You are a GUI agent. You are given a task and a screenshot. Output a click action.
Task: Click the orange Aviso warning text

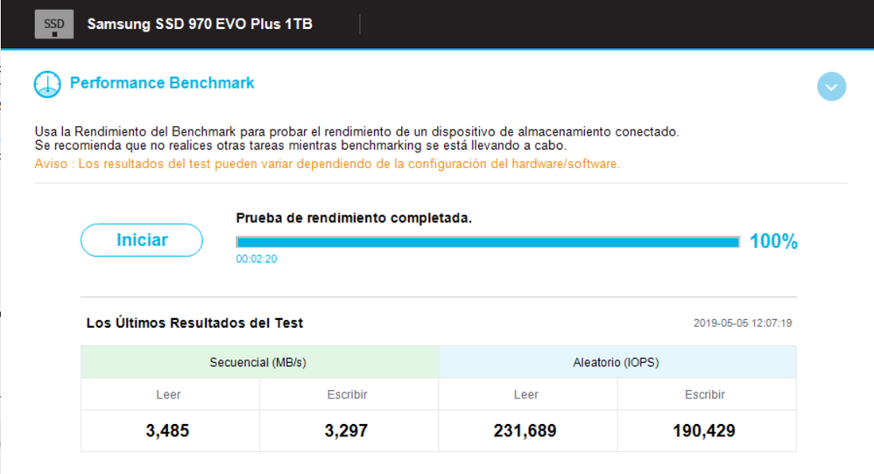328,164
